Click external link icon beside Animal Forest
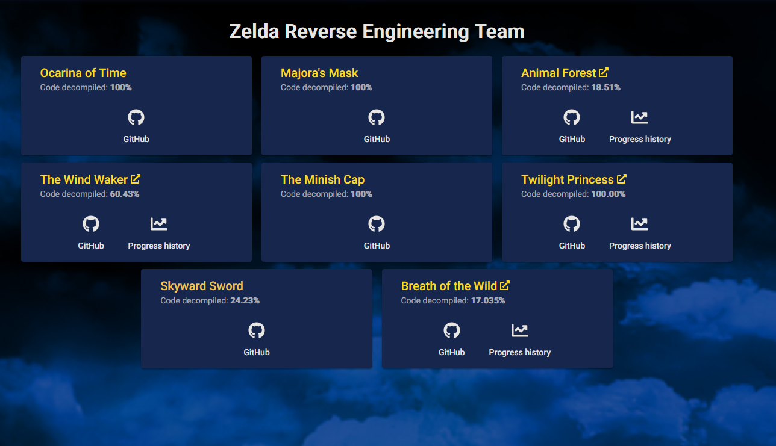The width and height of the screenshot is (776, 446). [x=604, y=72]
